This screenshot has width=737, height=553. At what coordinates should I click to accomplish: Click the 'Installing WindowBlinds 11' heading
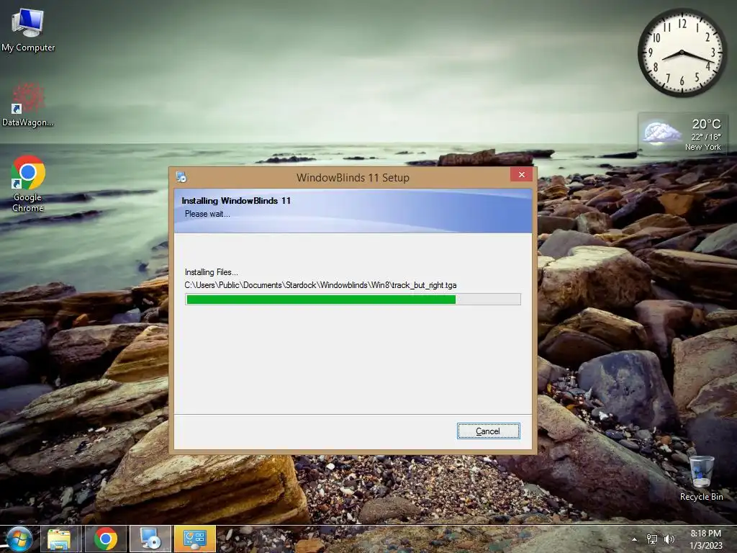coord(236,201)
